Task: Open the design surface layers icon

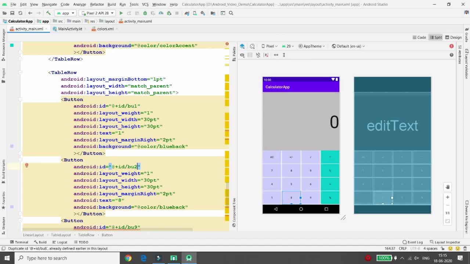Action: click(x=242, y=46)
